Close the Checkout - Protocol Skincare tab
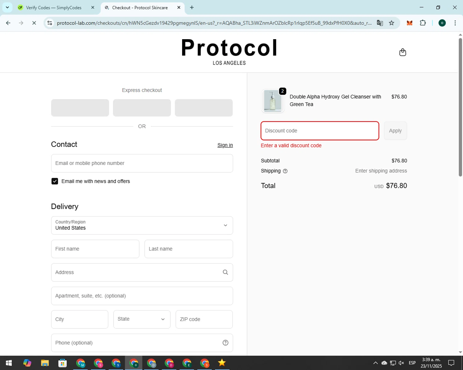463x370 pixels. pyautogui.click(x=179, y=7)
